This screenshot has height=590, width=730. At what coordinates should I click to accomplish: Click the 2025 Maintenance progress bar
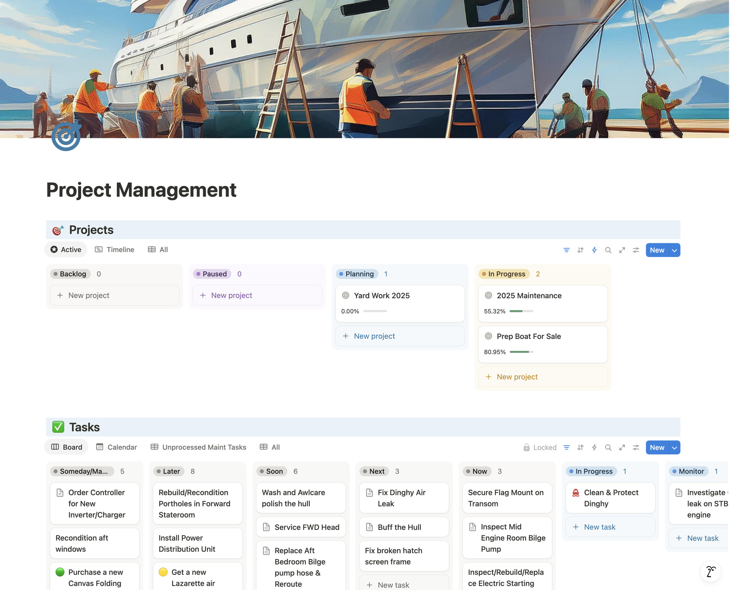click(x=521, y=311)
